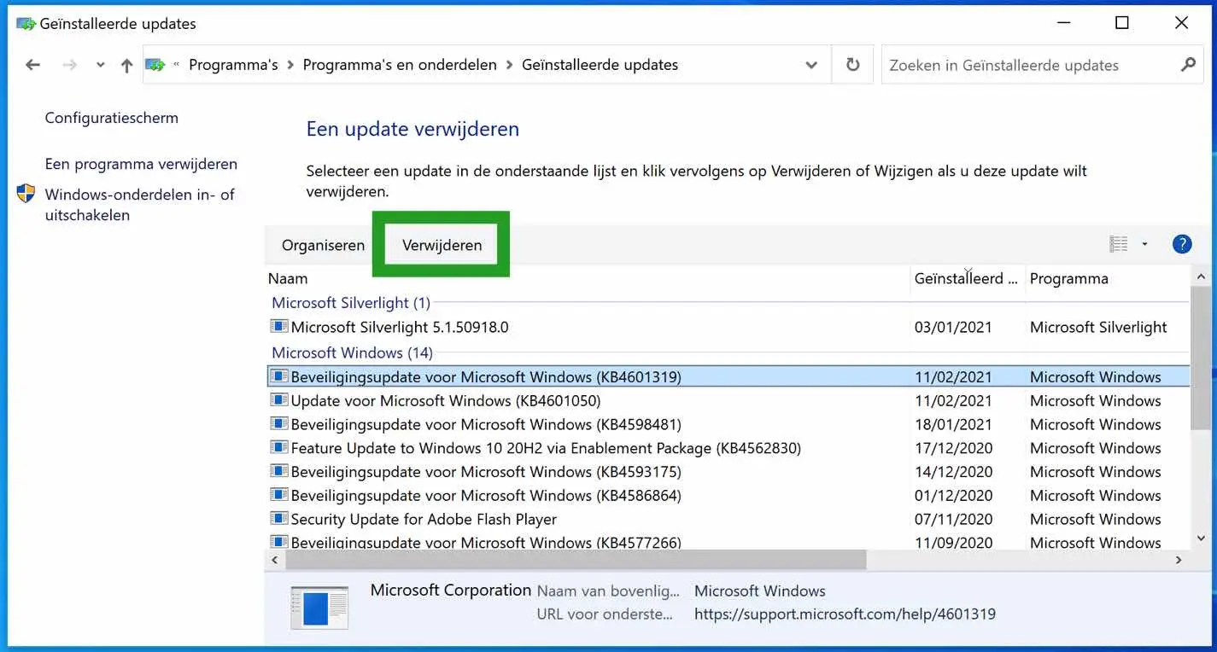Click the Verwijderen button
1217x652 pixels.
coord(442,245)
